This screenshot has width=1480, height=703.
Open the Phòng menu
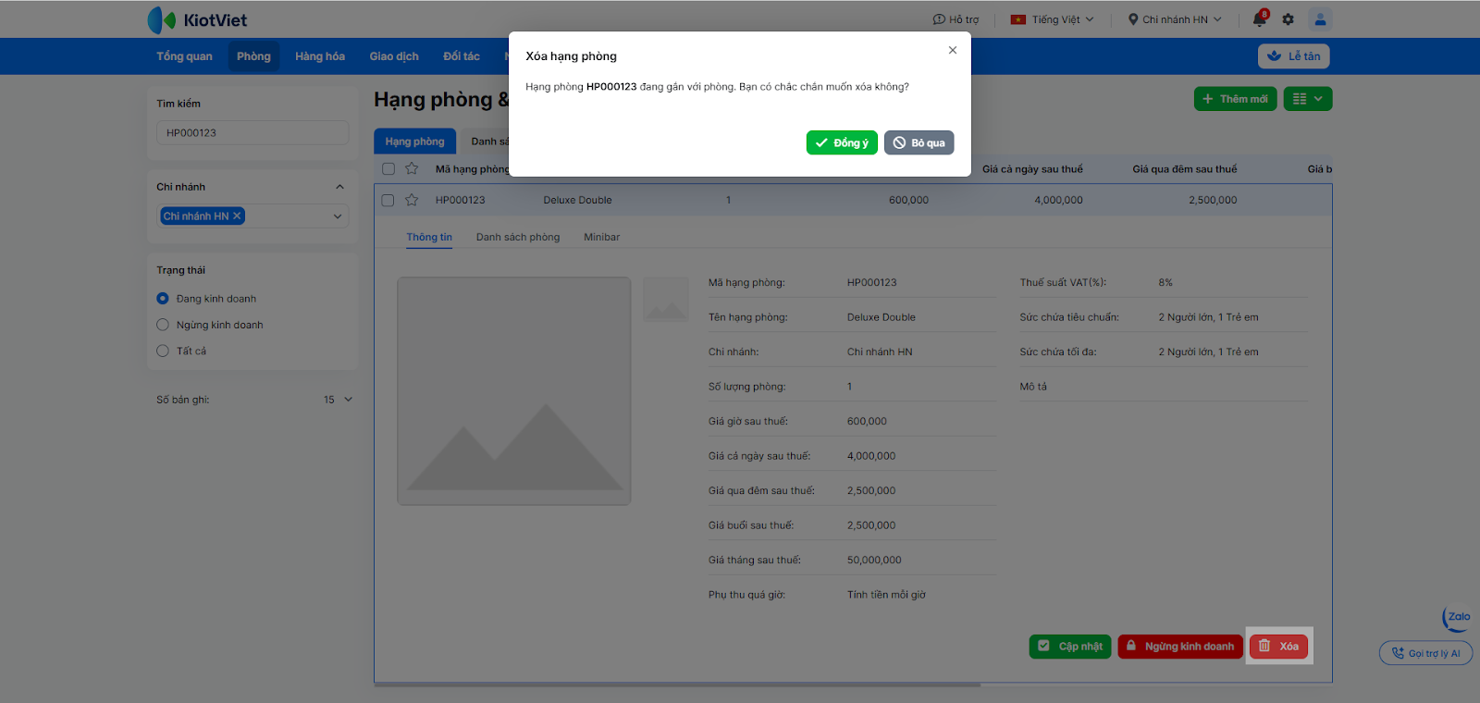click(253, 56)
